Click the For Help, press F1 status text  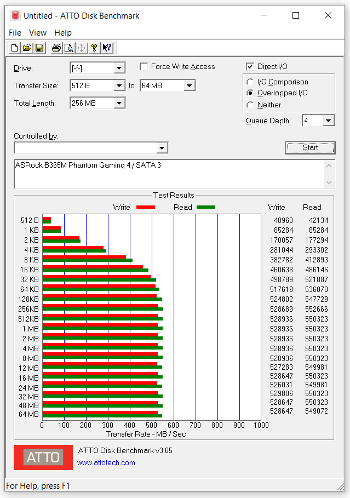coord(38,486)
